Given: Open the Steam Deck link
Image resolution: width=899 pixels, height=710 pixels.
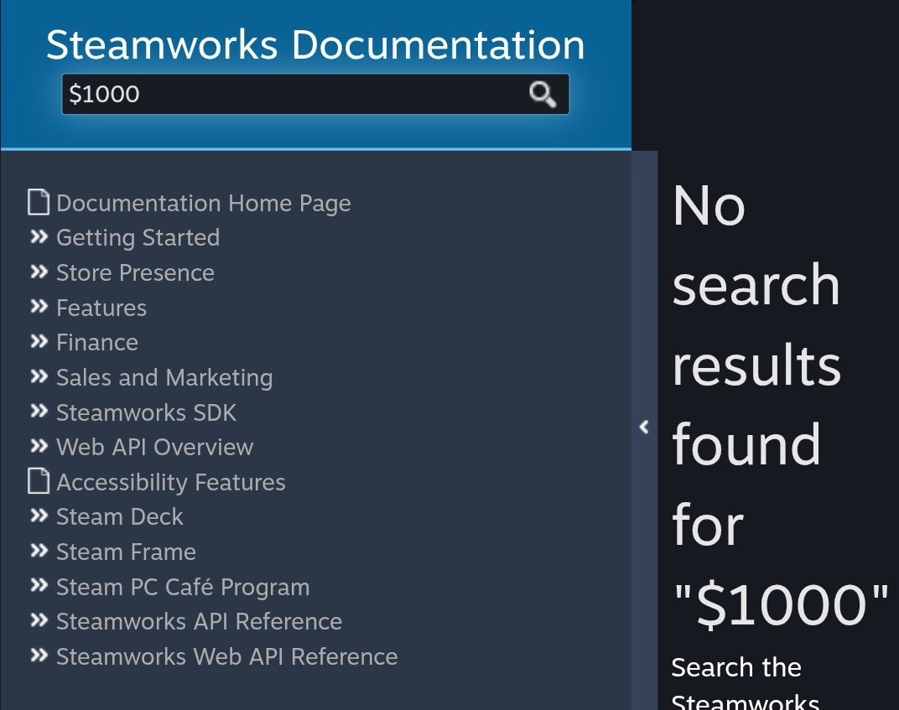Looking at the screenshot, I should [x=120, y=517].
